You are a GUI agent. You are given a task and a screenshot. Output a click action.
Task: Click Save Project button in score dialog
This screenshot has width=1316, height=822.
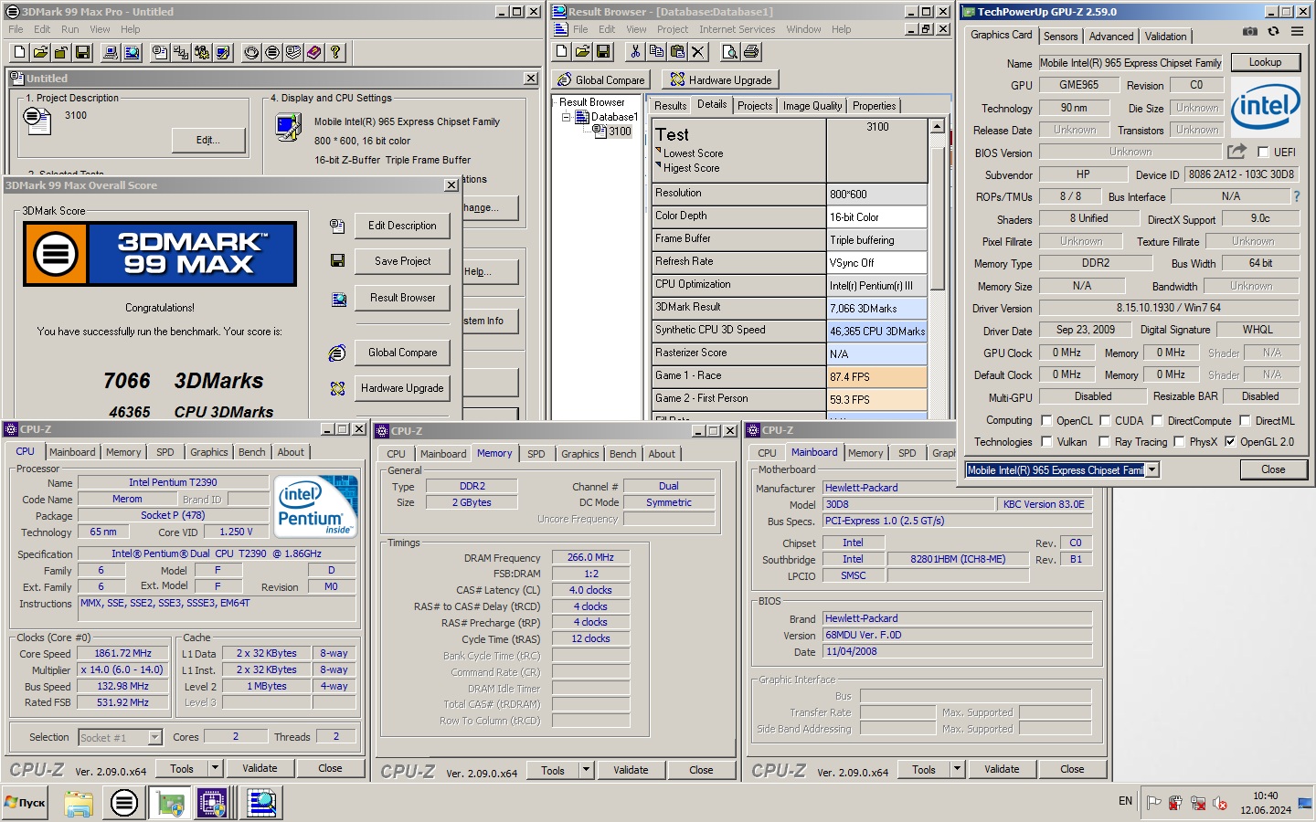point(402,261)
